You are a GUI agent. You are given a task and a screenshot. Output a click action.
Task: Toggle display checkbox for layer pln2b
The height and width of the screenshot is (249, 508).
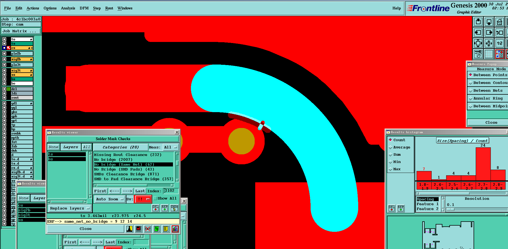click(x=4, y=54)
